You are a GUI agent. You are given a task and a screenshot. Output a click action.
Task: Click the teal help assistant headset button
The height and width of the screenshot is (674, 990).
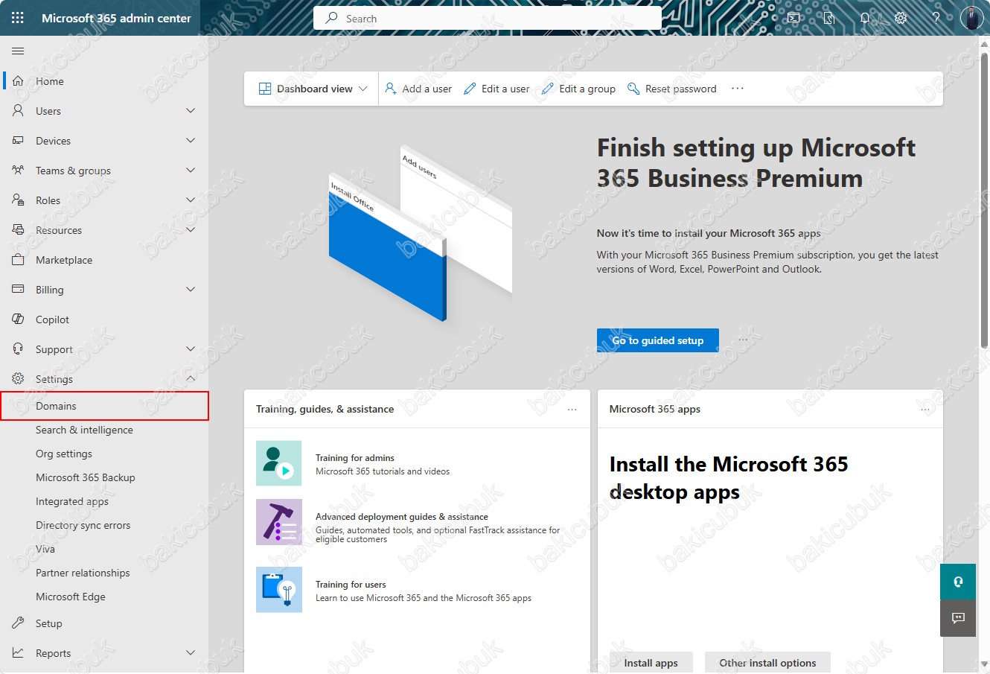tap(958, 582)
